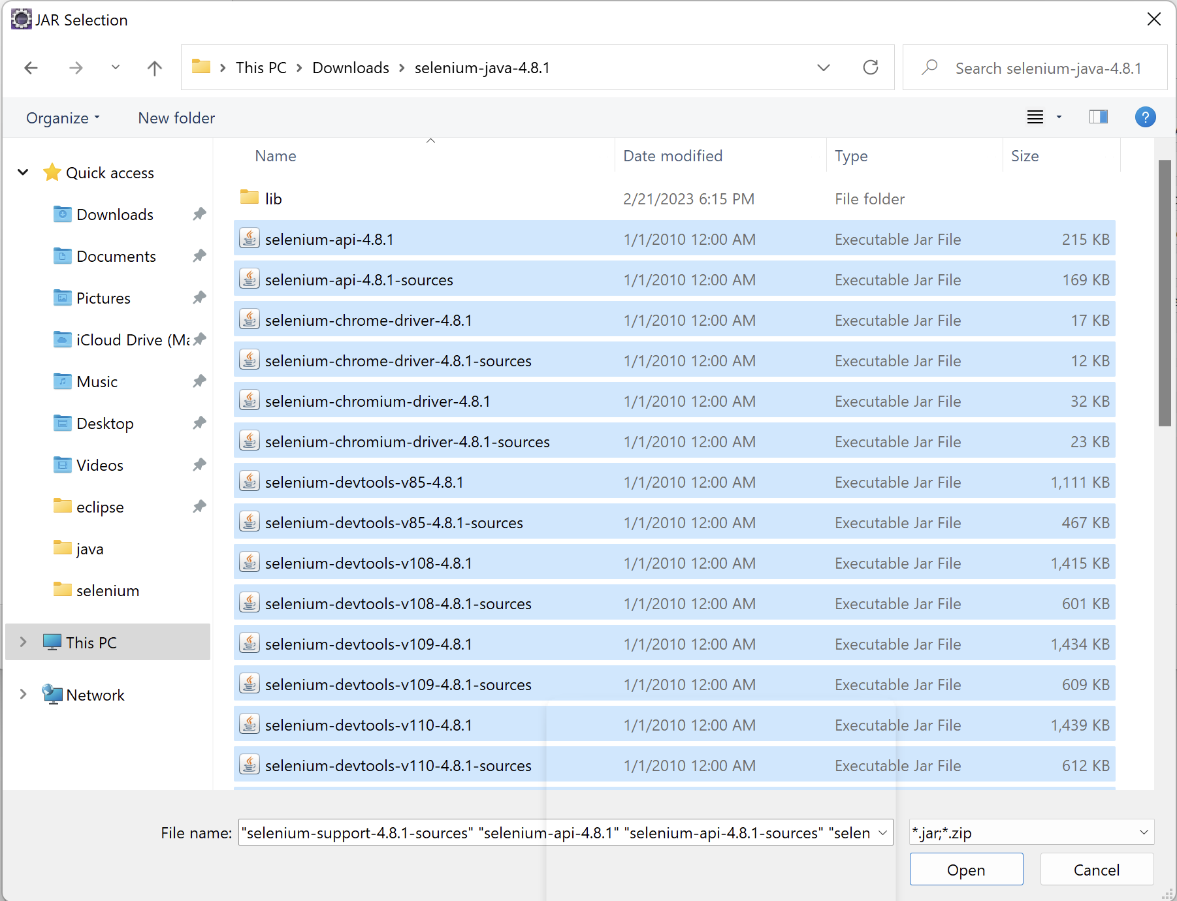The image size is (1177, 901).
Task: Expand the Network tree node
Action: tap(23, 695)
